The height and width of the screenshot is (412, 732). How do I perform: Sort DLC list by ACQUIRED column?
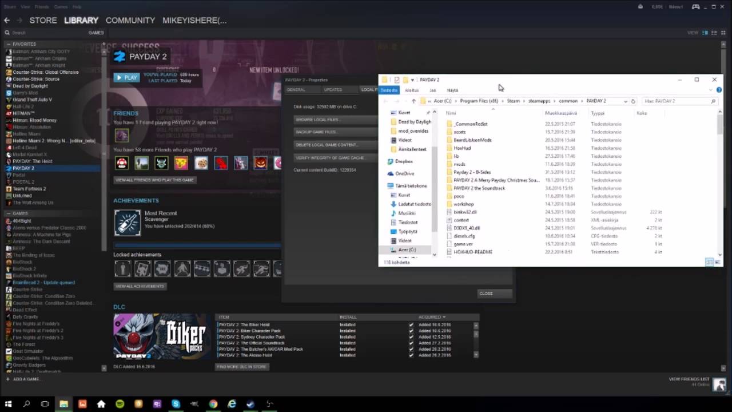432,317
